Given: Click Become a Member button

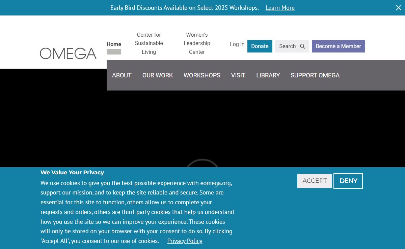Looking at the screenshot, I should (x=339, y=46).
